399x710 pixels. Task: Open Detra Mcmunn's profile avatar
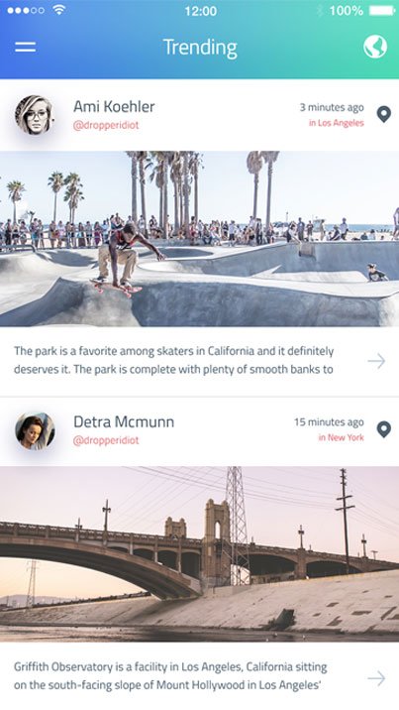(x=35, y=430)
